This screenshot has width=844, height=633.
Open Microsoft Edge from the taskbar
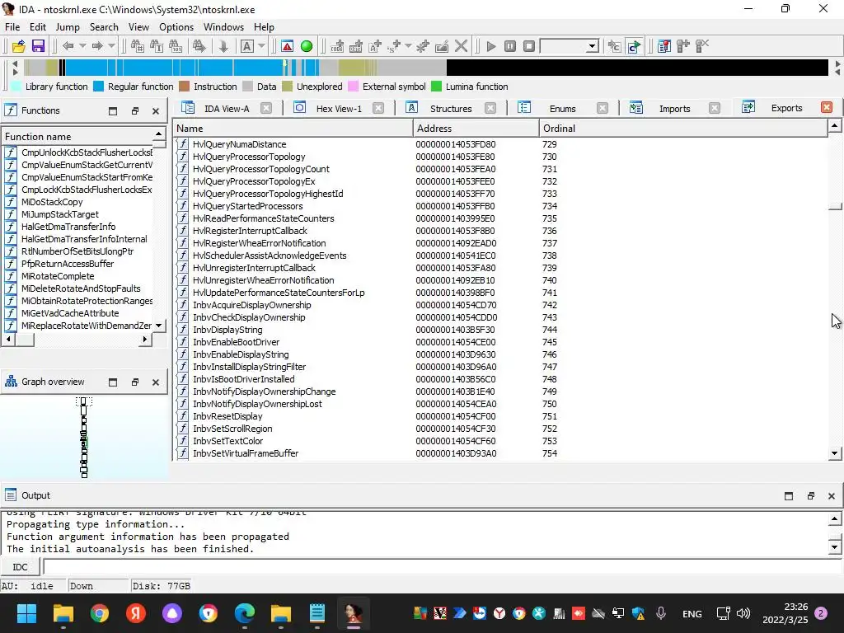[245, 613]
